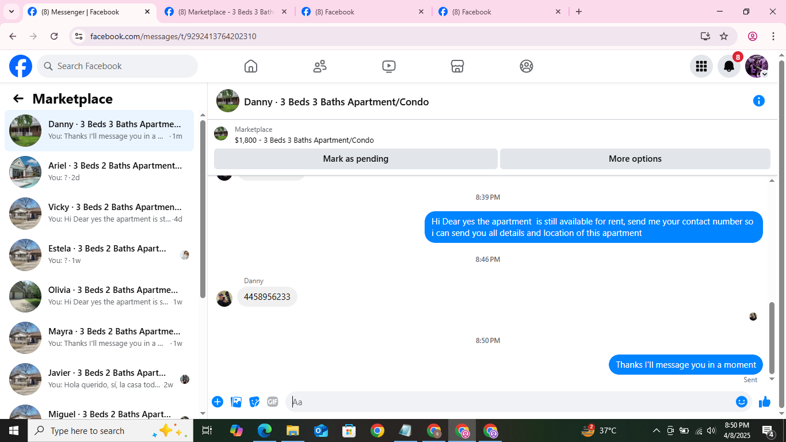Open Chrome profile icon in toolbar
The image size is (786, 442).
click(753, 36)
